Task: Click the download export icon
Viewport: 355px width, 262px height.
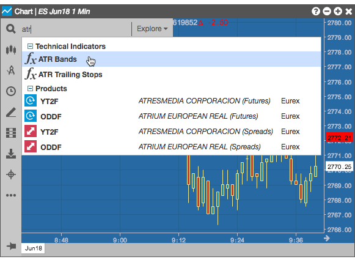Action: (11, 154)
